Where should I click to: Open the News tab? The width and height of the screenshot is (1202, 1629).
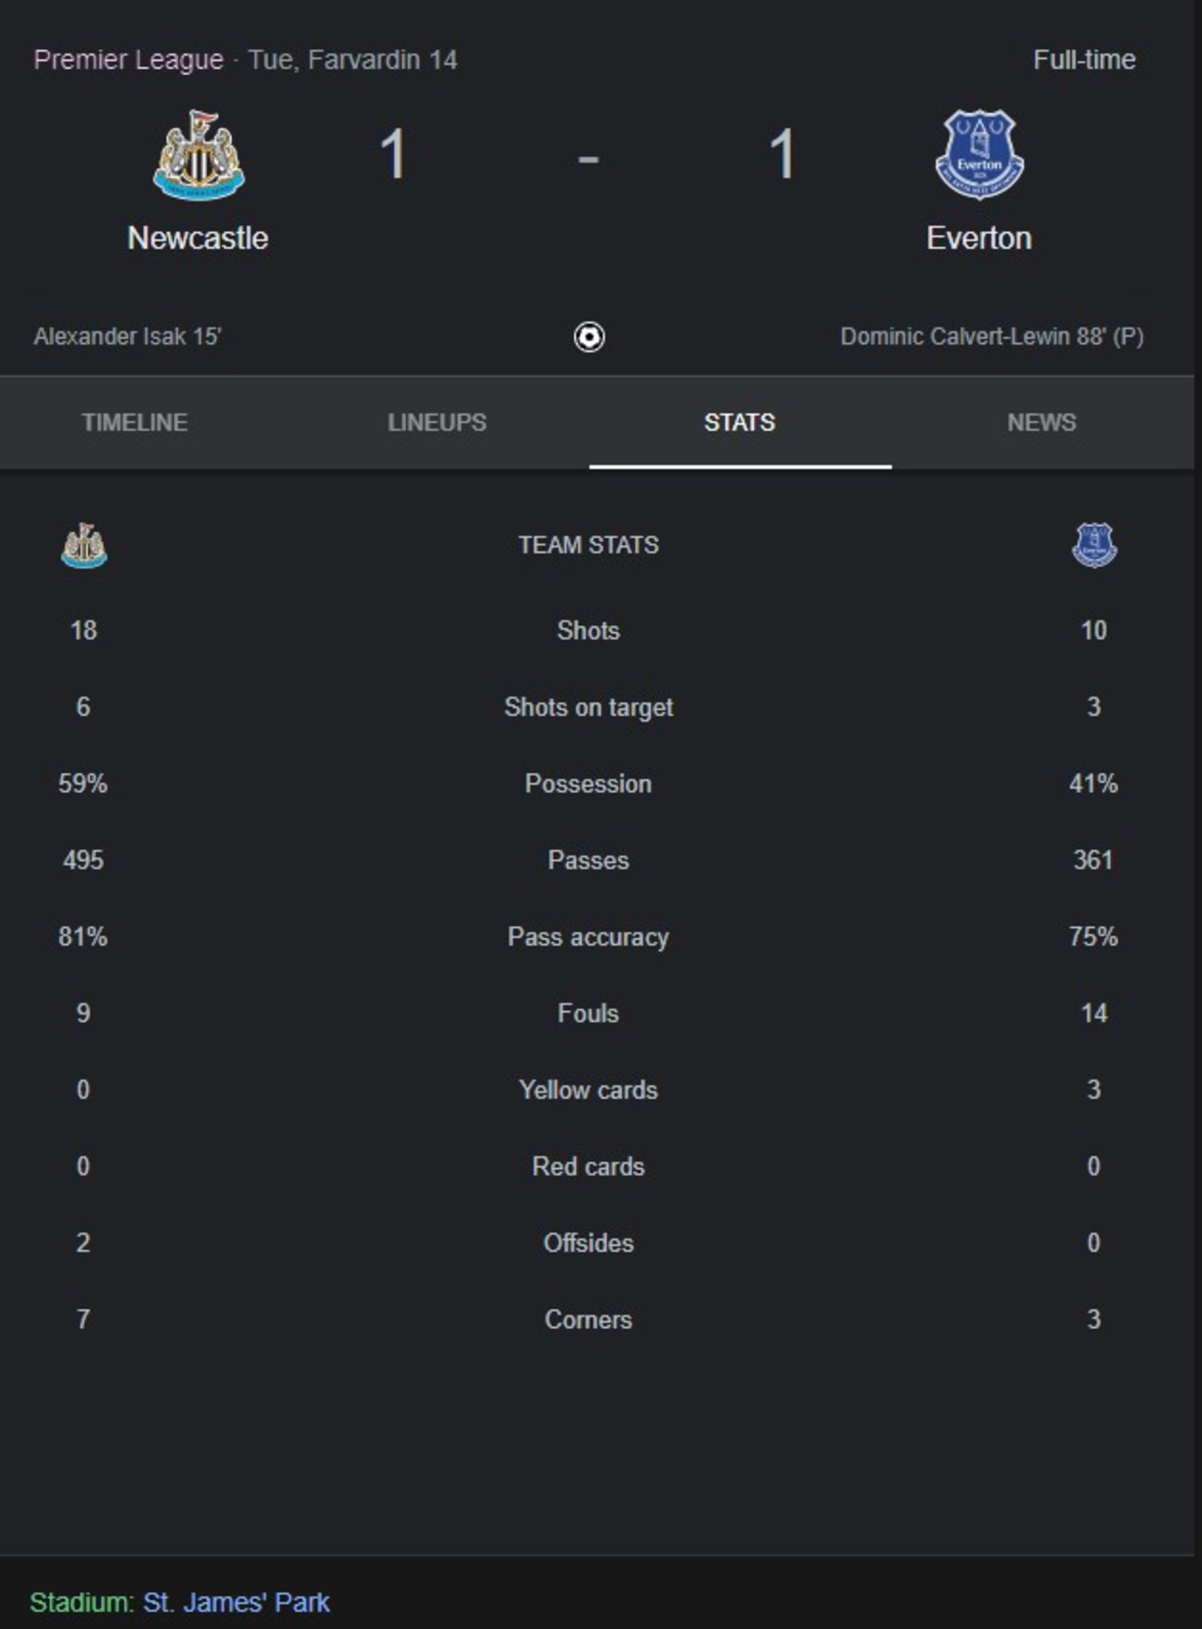(x=1041, y=422)
